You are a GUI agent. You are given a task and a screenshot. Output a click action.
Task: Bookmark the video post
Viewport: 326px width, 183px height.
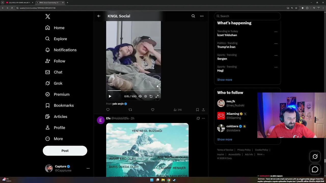tap(197, 110)
